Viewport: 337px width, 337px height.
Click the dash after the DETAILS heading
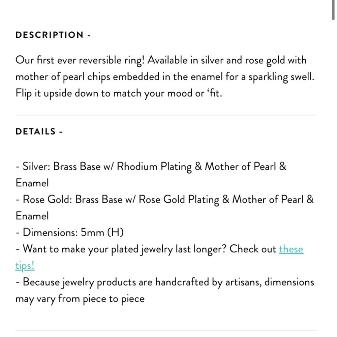pyautogui.click(x=61, y=132)
